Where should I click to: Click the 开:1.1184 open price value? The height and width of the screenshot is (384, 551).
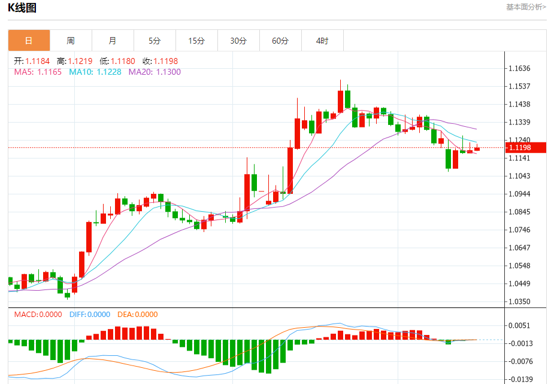[32, 61]
